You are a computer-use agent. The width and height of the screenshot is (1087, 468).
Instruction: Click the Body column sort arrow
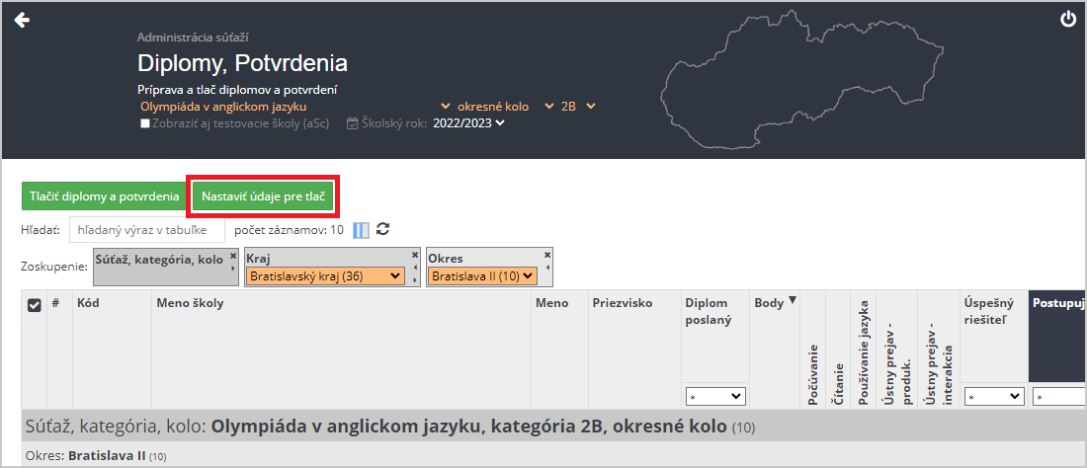792,301
